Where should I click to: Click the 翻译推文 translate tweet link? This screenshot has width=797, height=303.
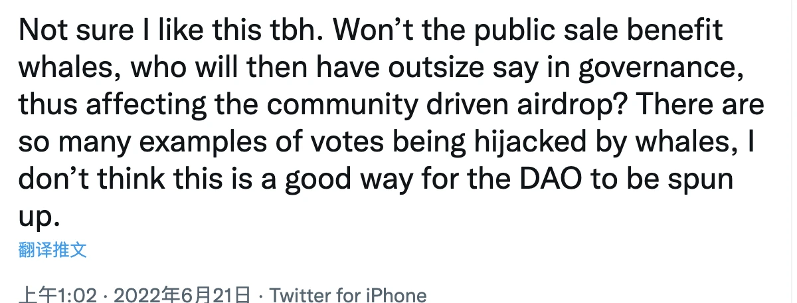click(54, 250)
